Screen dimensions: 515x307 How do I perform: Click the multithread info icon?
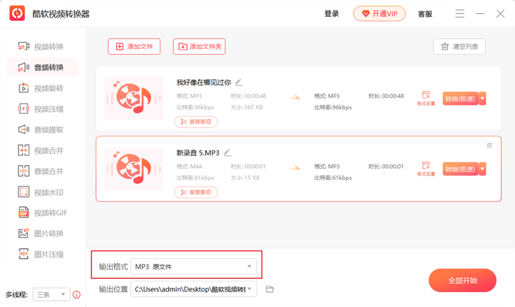pos(77,295)
